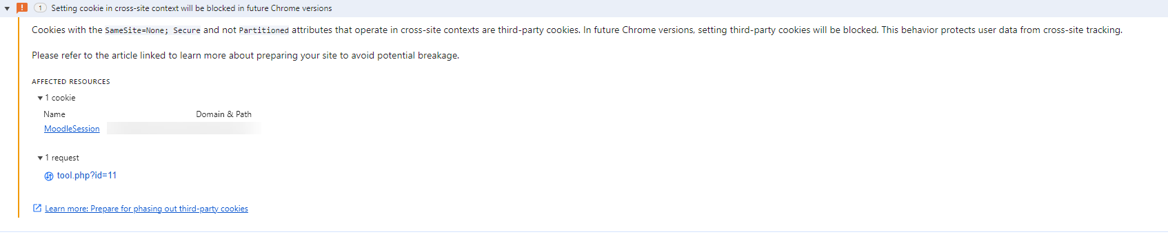Viewport: 1168px width, 250px height.
Task: Open the tool.php?id=11 request
Action: (87, 176)
